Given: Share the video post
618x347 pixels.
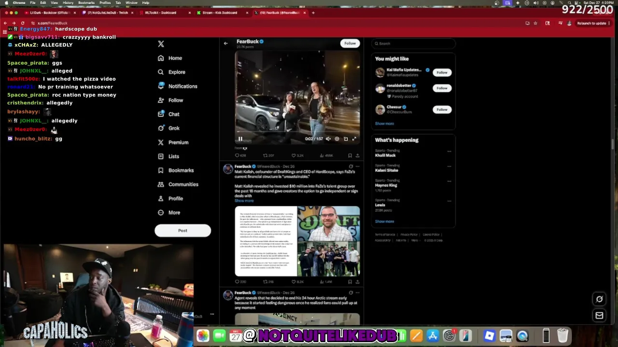Looking at the screenshot, I should coord(358,156).
